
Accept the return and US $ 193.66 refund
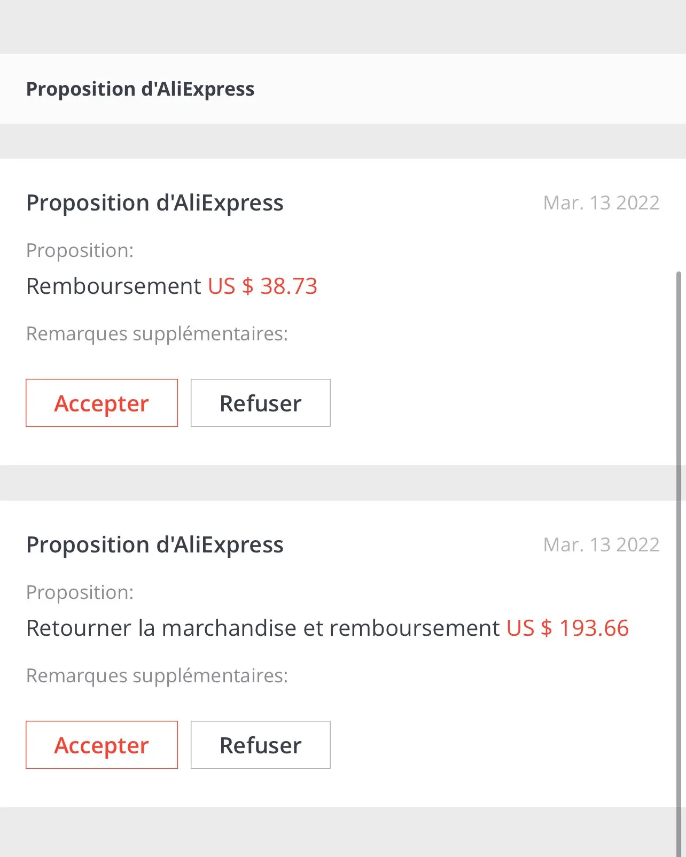click(102, 745)
